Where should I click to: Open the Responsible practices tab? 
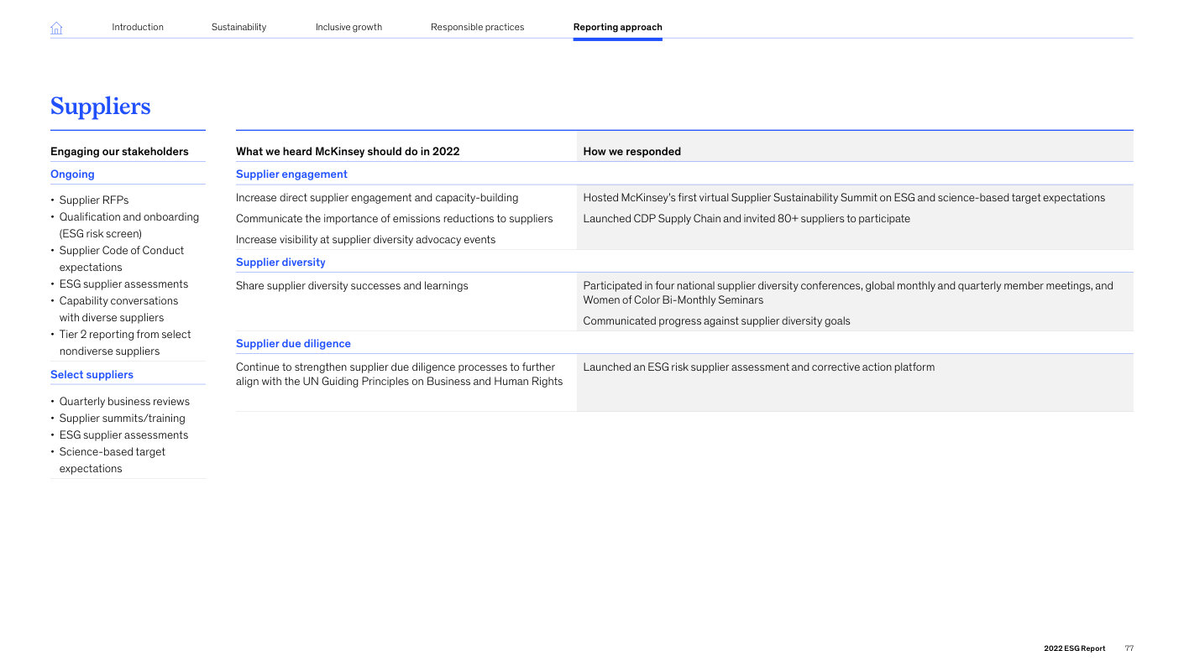(477, 27)
